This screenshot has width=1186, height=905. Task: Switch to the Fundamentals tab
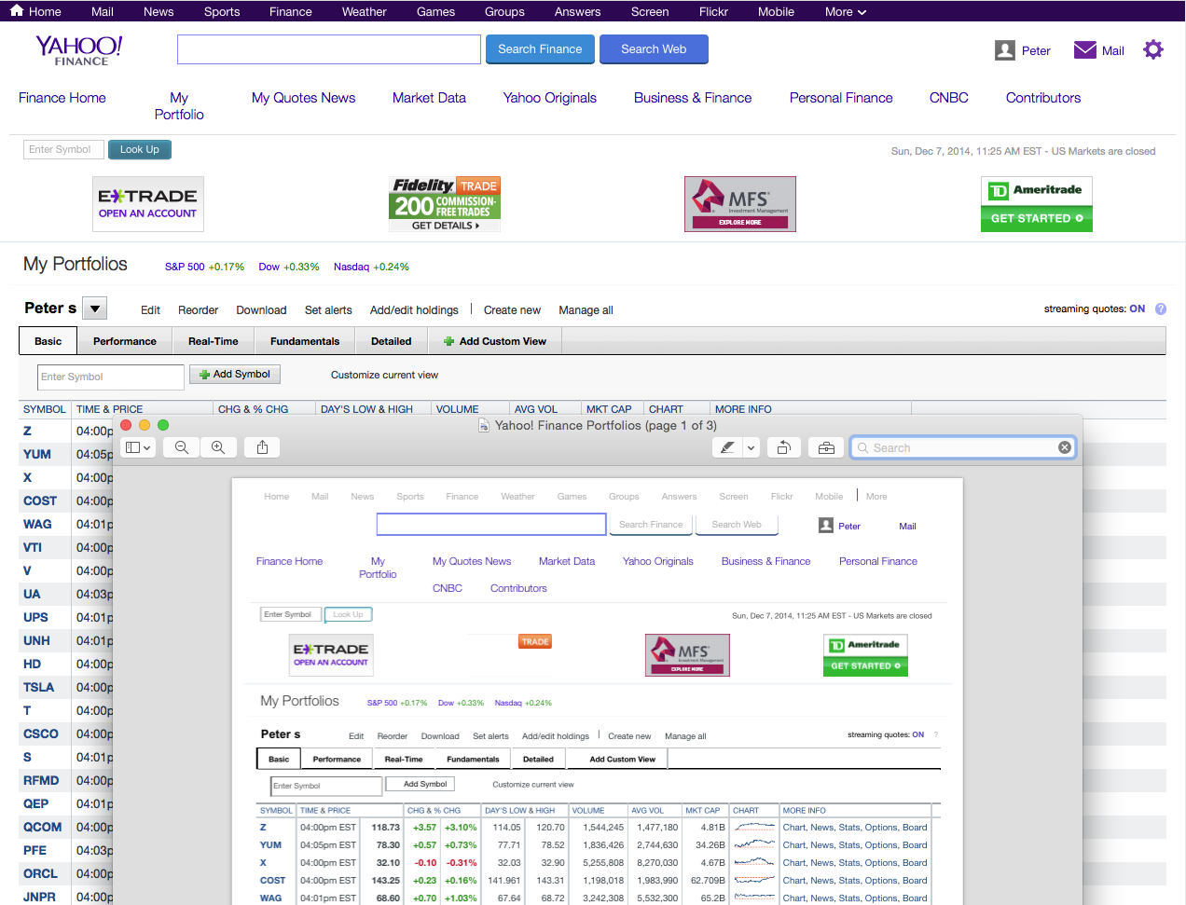305,341
